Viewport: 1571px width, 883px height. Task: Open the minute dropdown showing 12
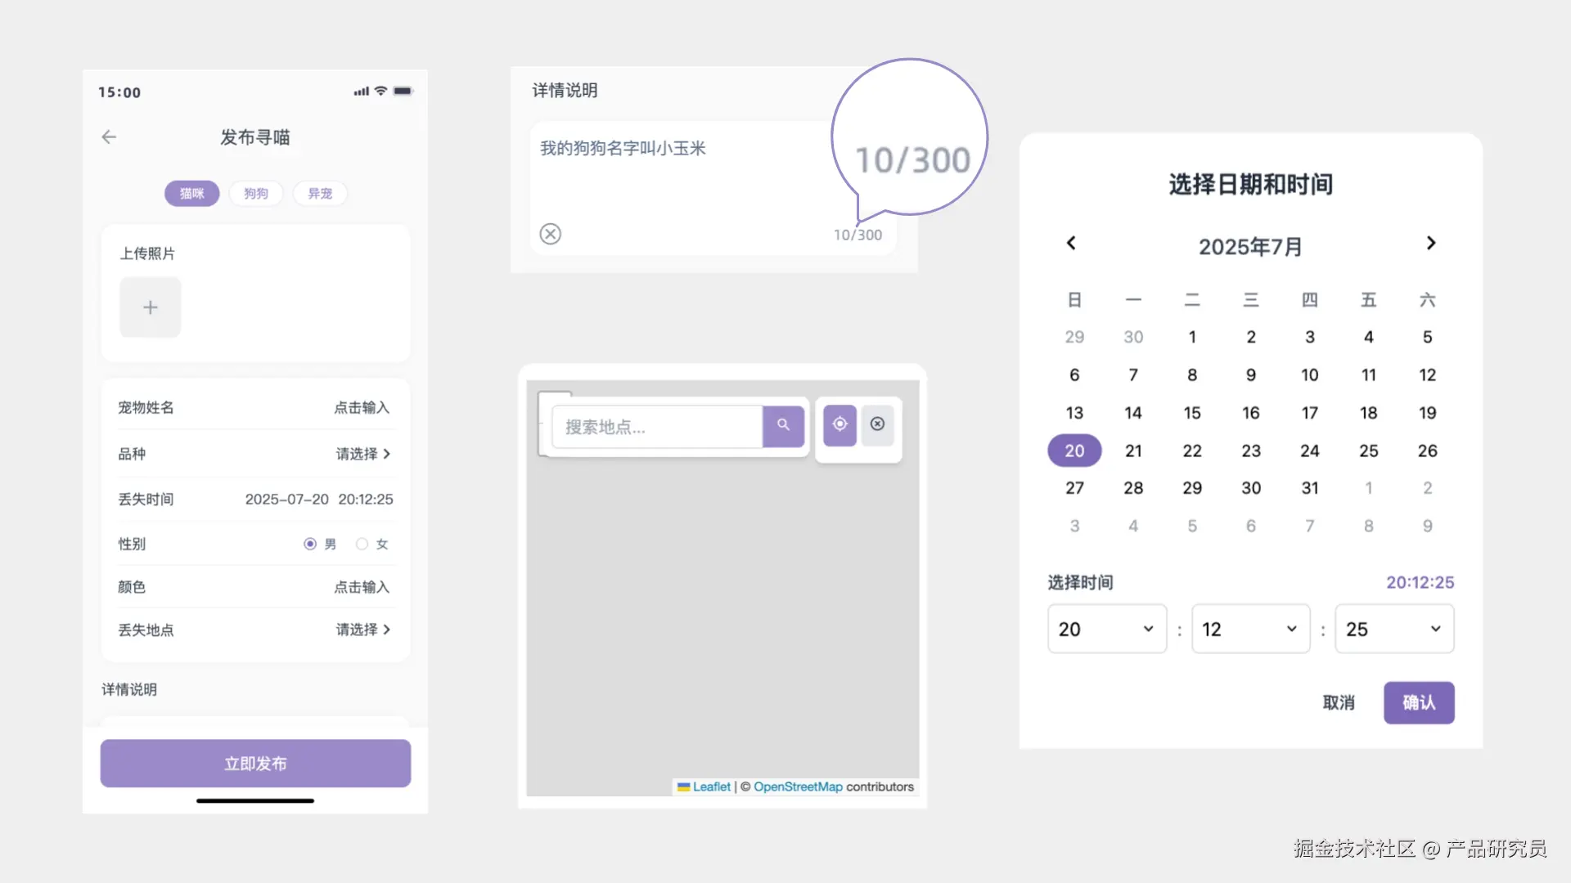[x=1250, y=629]
